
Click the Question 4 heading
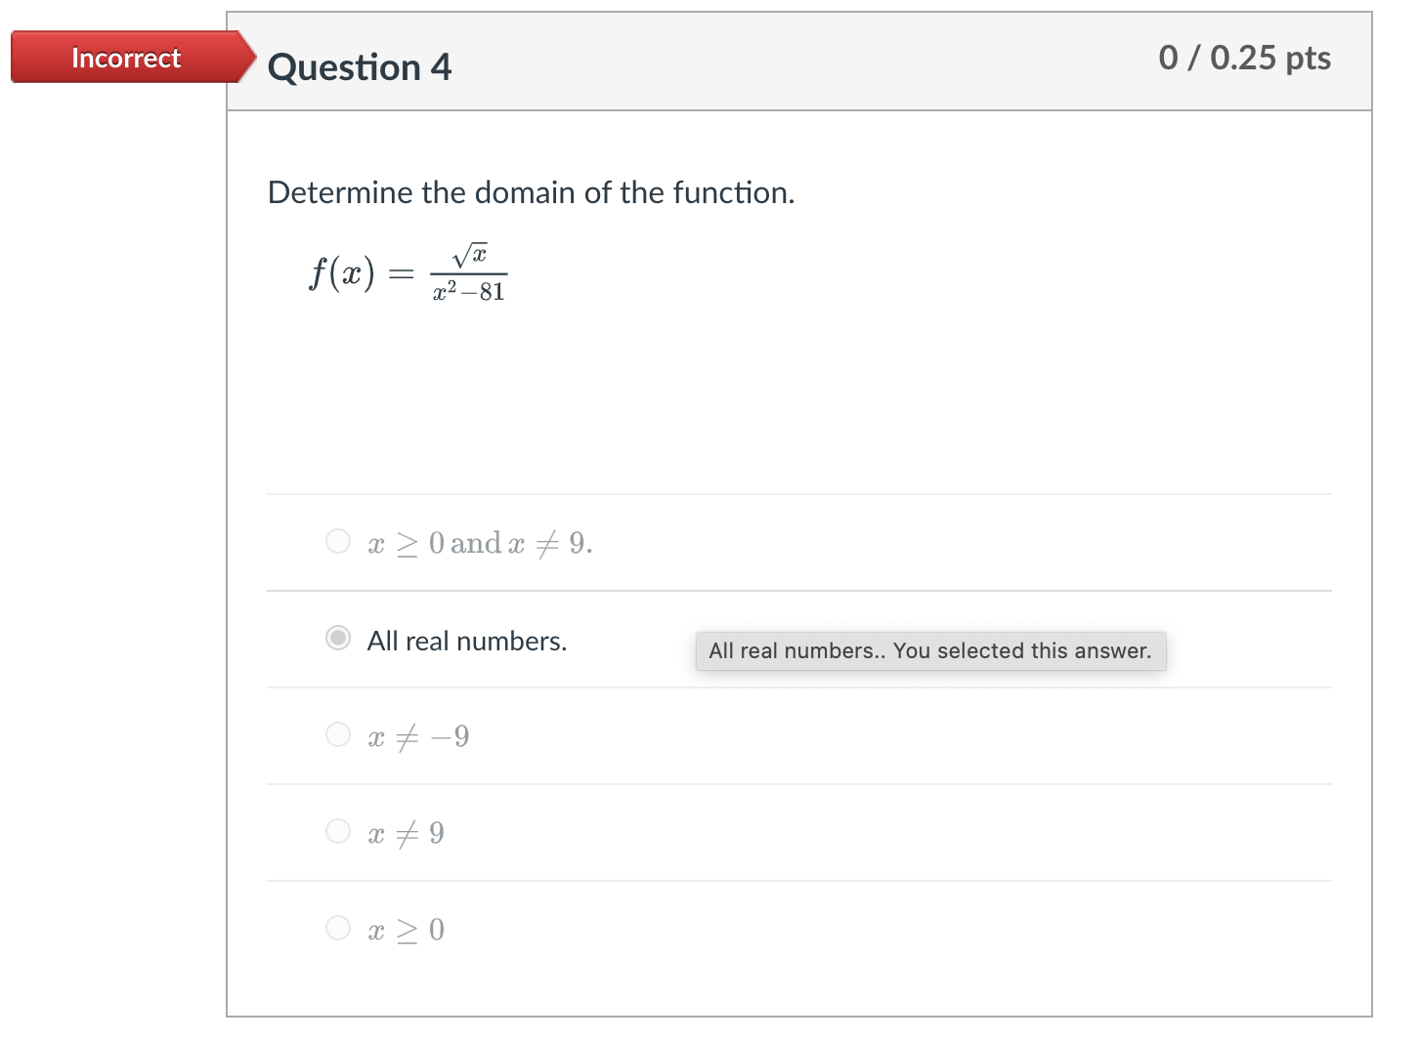[360, 66]
